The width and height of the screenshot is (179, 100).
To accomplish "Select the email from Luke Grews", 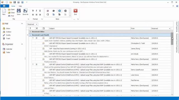I will [x=101, y=75].
